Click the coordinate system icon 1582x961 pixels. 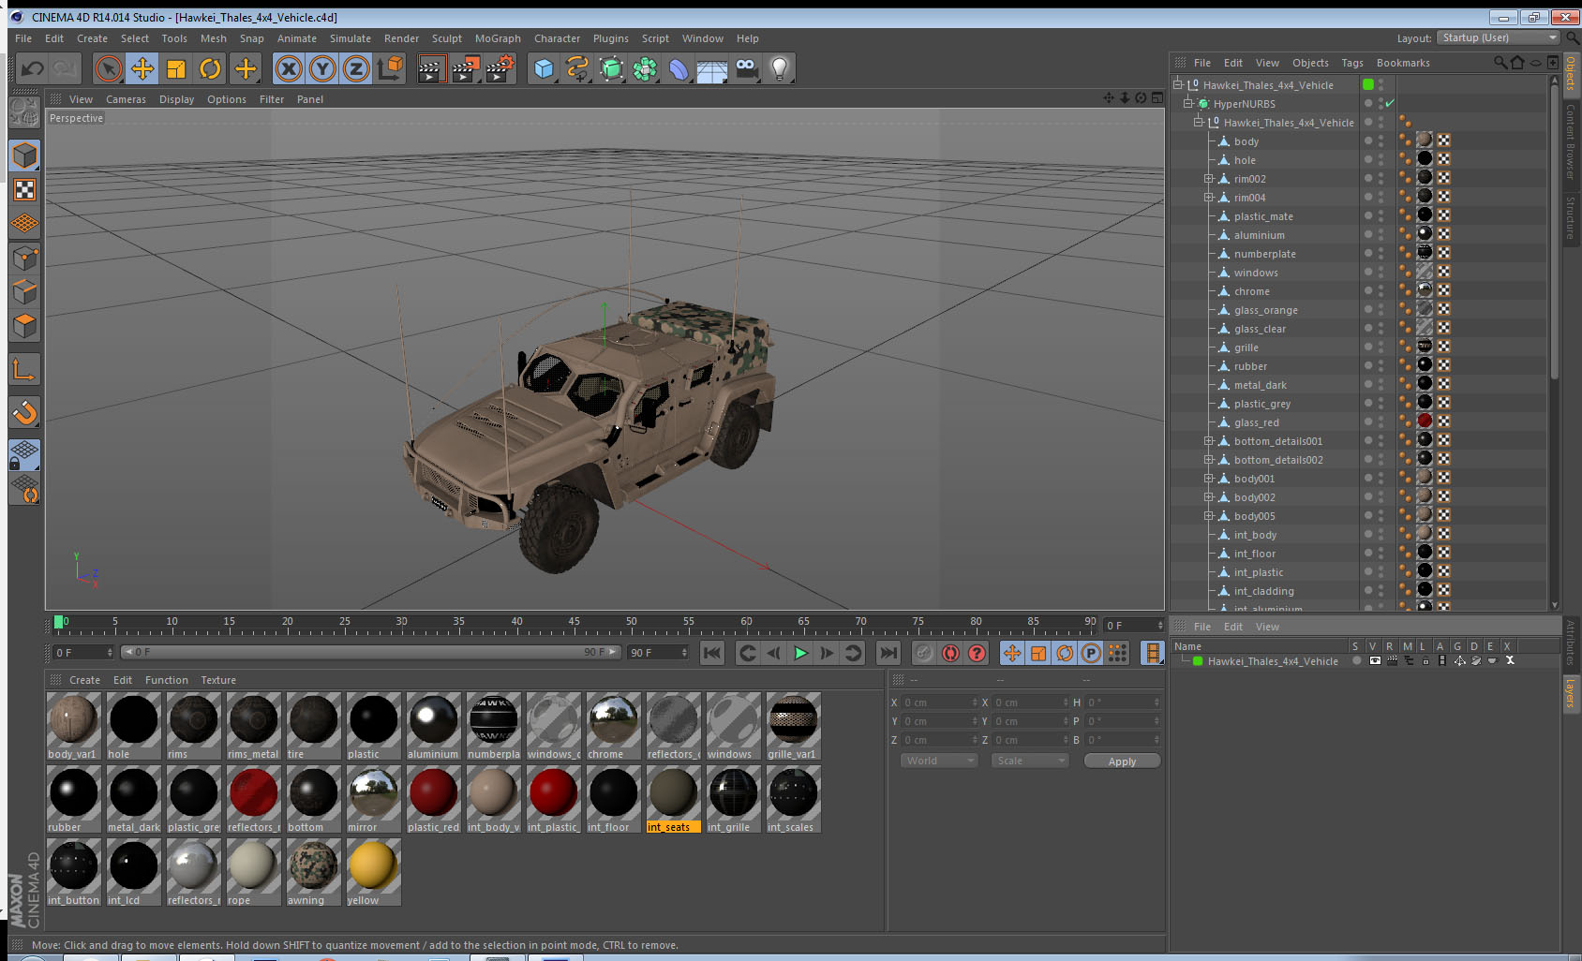tap(390, 68)
